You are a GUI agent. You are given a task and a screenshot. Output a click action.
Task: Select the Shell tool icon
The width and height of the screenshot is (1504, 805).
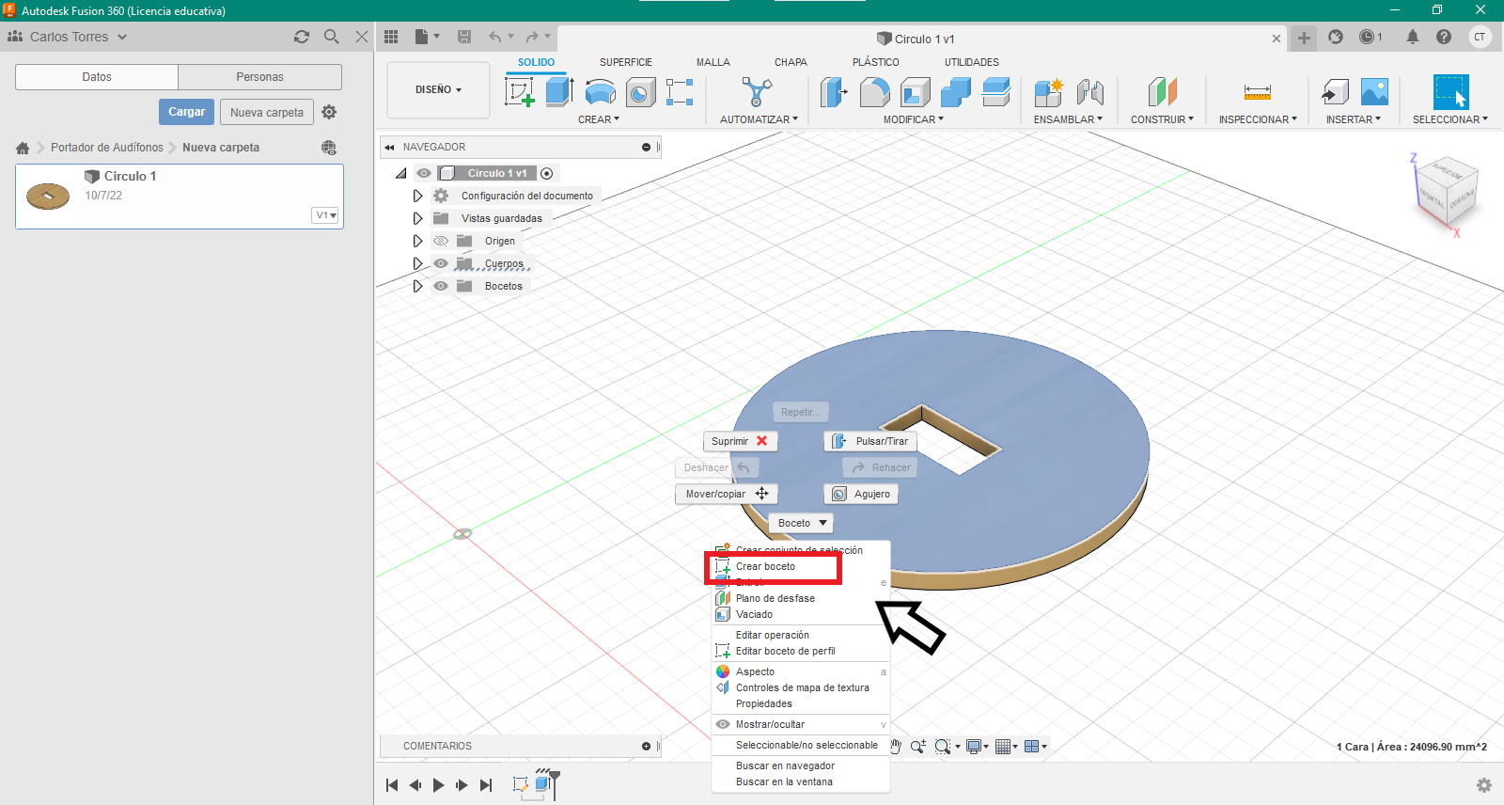coord(915,92)
